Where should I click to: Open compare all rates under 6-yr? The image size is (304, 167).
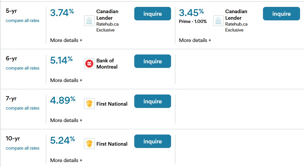(x=22, y=68)
